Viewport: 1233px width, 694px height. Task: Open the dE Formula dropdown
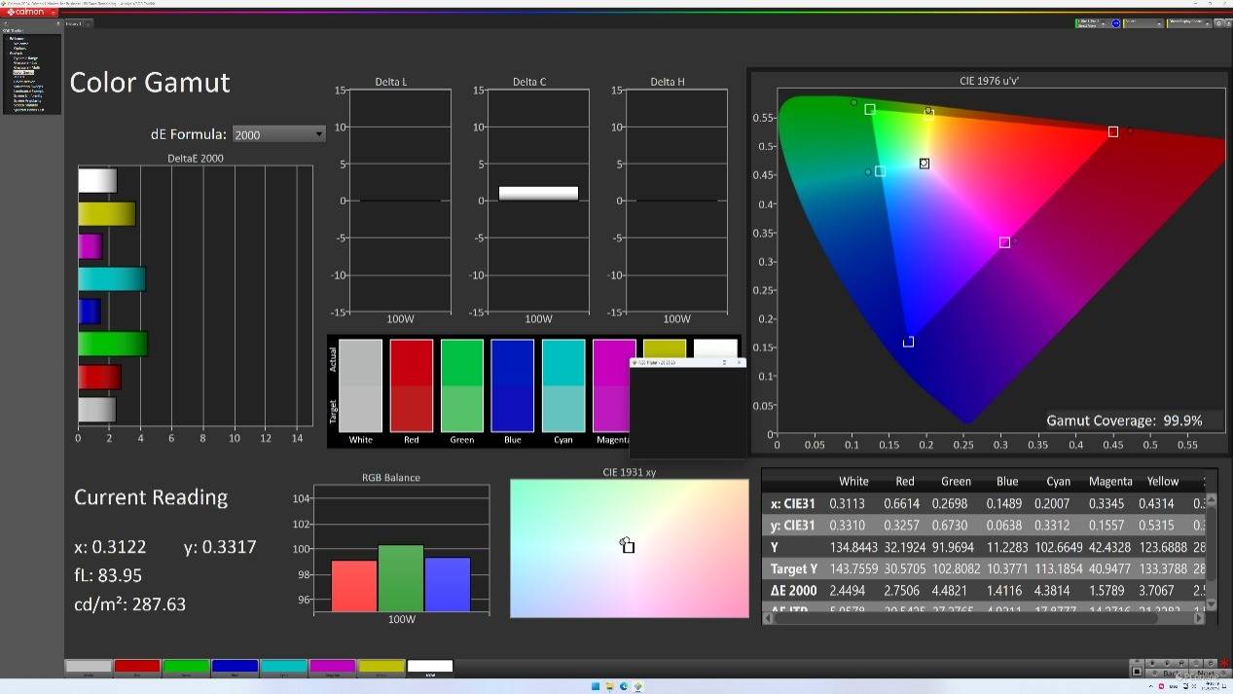(x=278, y=134)
